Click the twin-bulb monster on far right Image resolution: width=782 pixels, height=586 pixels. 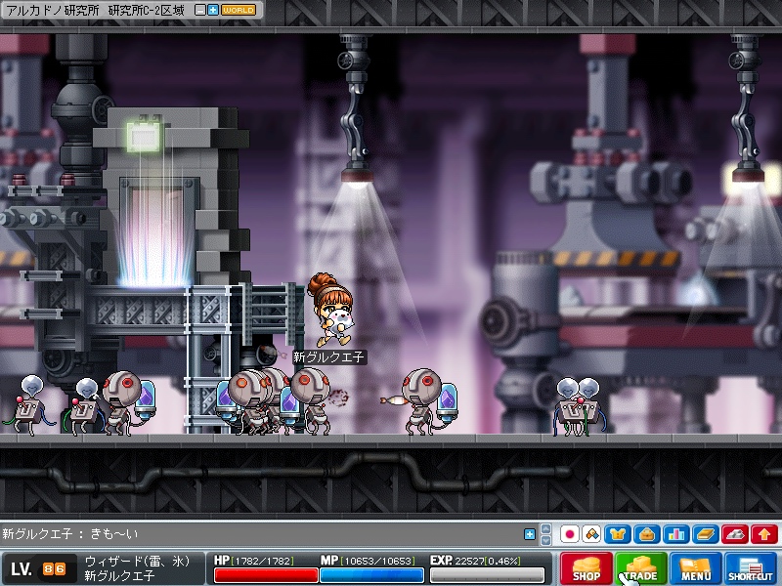tap(579, 406)
